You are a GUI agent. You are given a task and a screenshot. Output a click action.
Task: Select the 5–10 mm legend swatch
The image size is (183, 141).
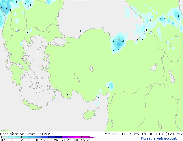point(31,137)
